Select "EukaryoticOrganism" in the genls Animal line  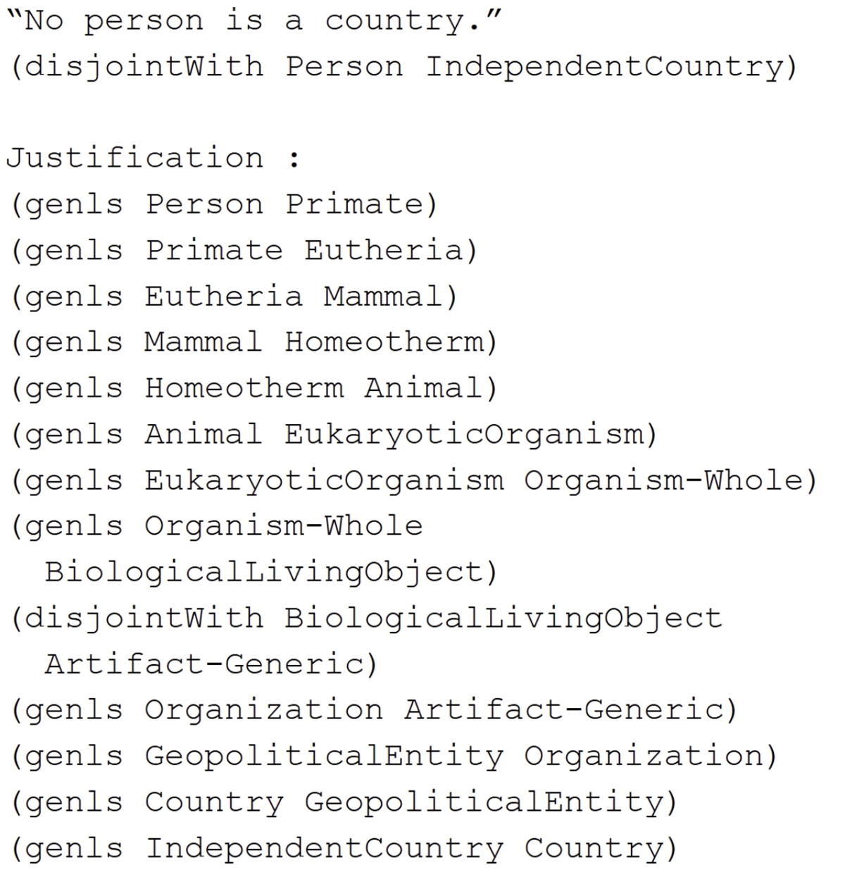coord(463,434)
